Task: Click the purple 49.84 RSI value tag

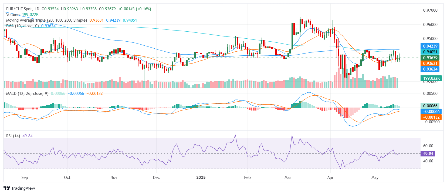Action: click(x=428, y=154)
